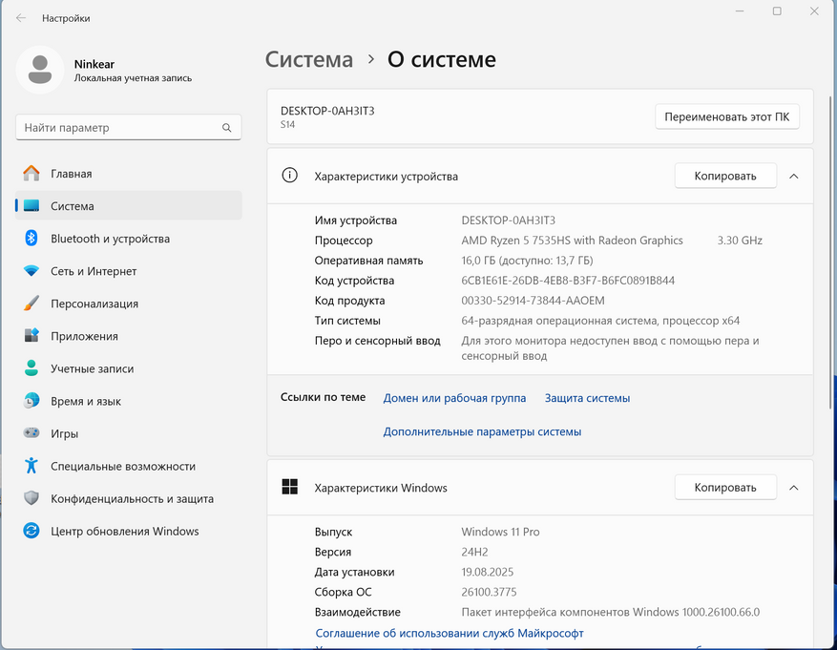Click the Find a setting search box
Viewport: 837px width, 650px height.
(x=119, y=127)
